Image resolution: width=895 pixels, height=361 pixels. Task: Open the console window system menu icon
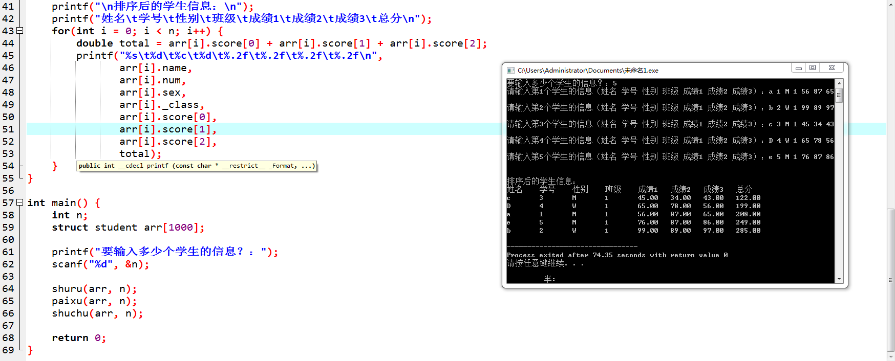click(510, 70)
